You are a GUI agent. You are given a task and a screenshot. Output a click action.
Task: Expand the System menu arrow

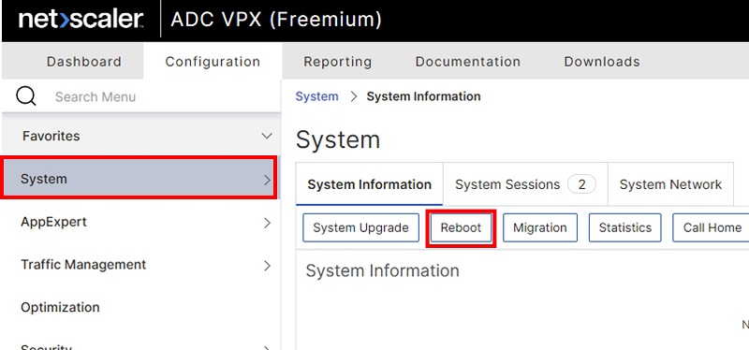pos(267,180)
